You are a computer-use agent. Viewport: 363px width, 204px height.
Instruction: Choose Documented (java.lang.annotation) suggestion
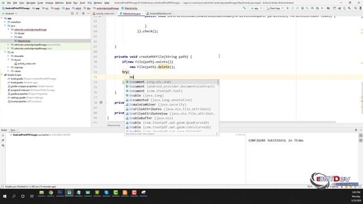tap(171, 100)
